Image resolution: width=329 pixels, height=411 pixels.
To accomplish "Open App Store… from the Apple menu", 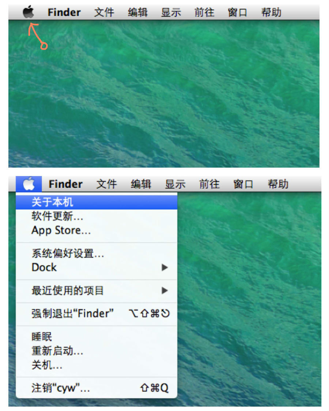I will [96, 231].
